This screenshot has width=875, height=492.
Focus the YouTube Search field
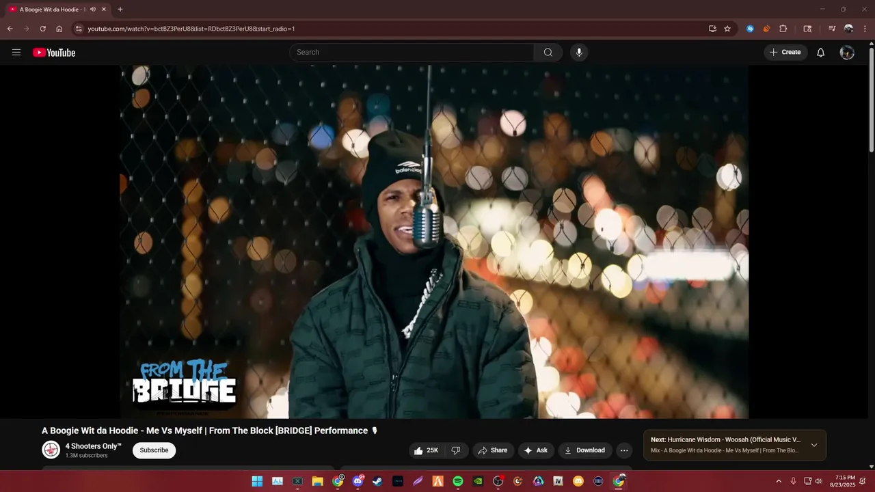click(x=412, y=53)
